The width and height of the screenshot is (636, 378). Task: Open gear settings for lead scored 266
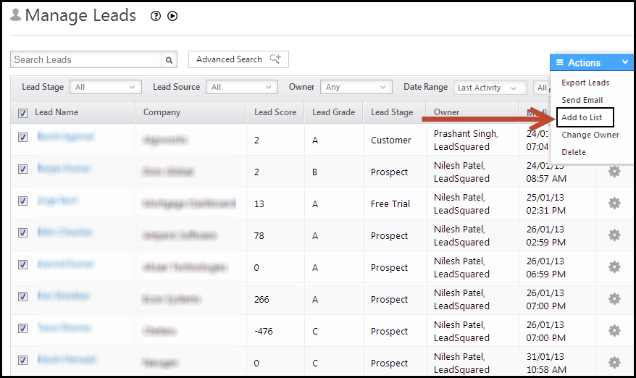click(x=614, y=299)
